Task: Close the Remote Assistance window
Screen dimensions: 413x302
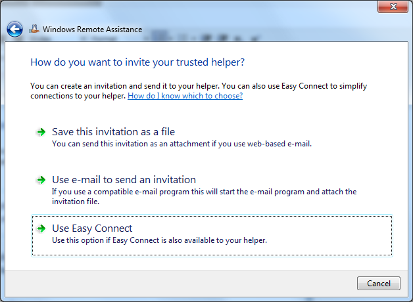Action: 393,7
